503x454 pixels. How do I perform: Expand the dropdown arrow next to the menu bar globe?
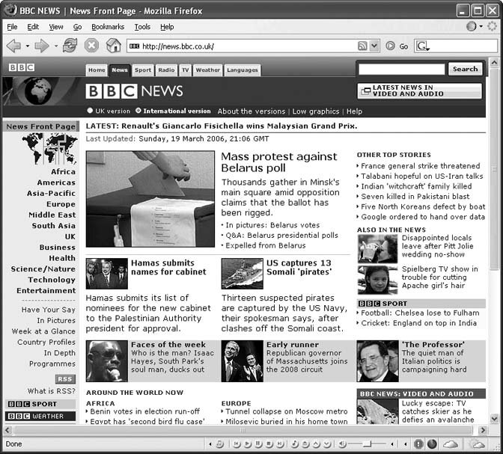(x=481, y=26)
